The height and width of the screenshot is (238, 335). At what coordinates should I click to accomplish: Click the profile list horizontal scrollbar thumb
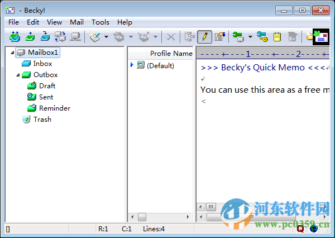click(x=142, y=217)
